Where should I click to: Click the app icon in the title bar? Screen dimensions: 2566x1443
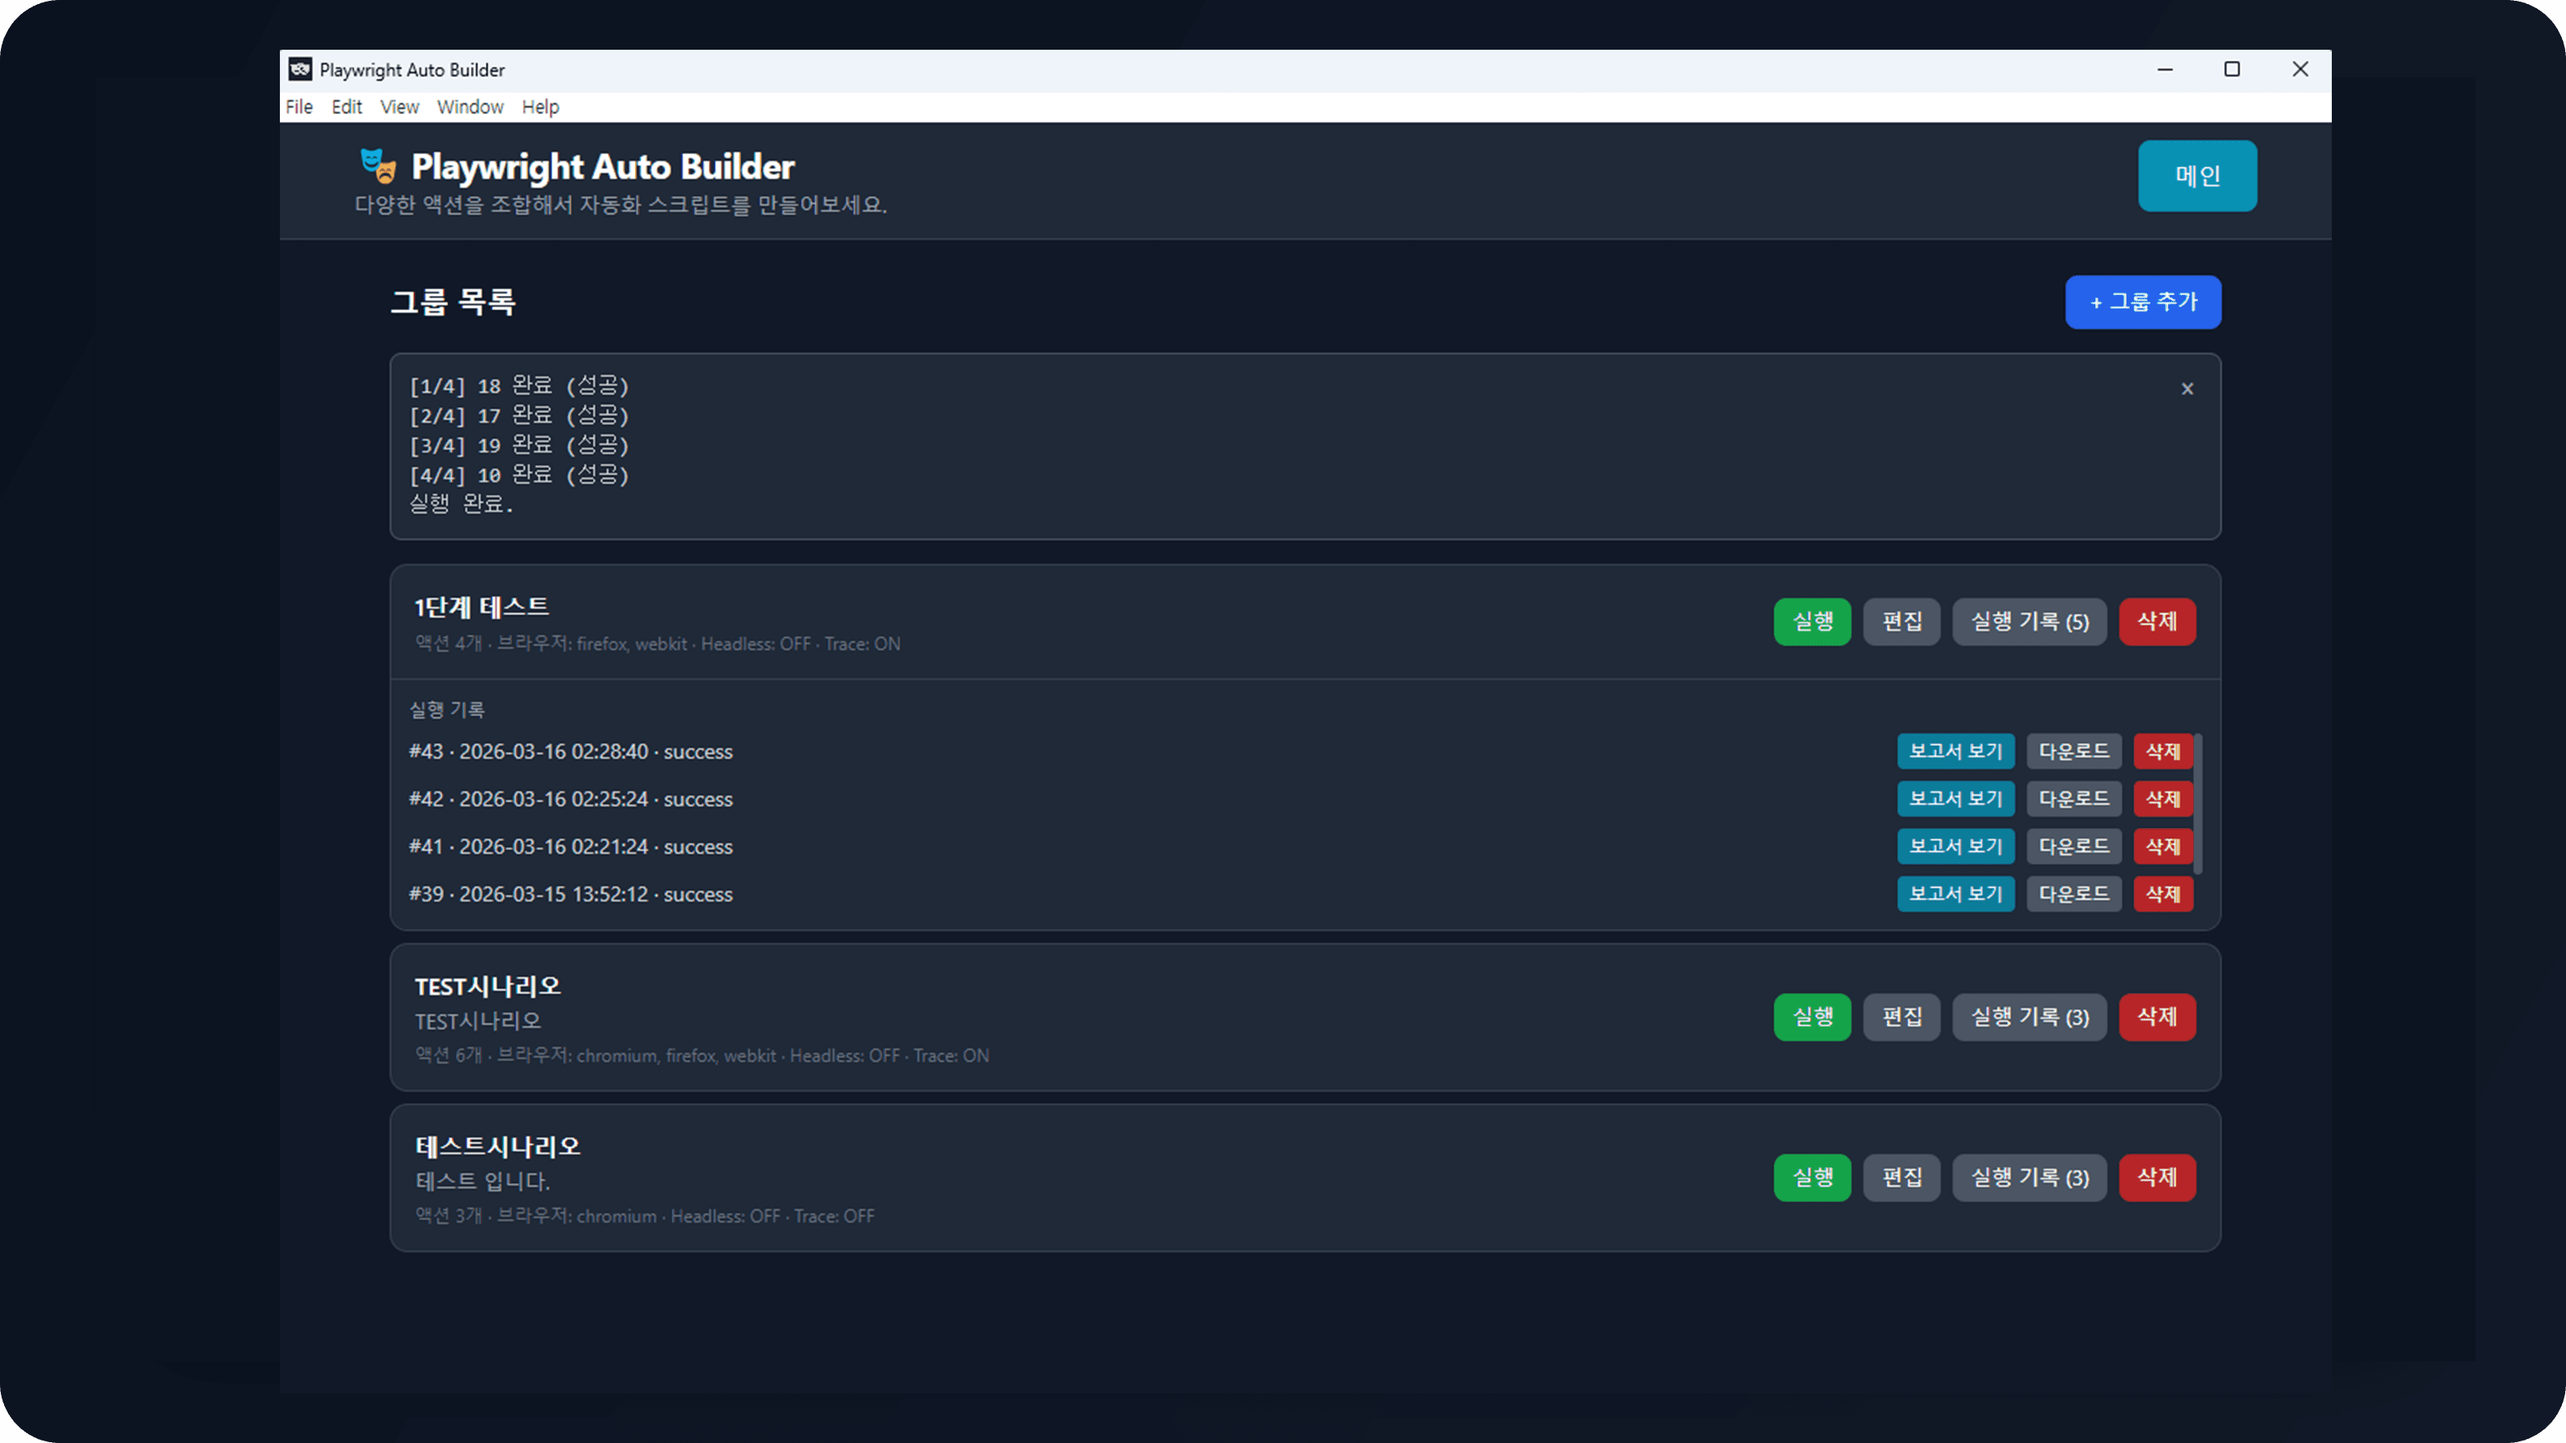pos(300,70)
